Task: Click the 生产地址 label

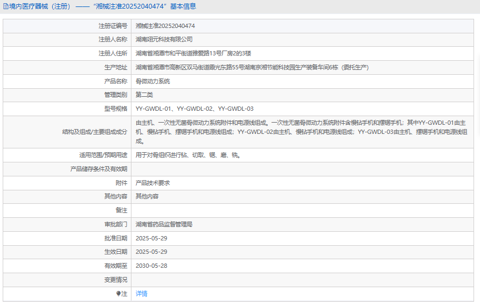Action: click(116, 68)
